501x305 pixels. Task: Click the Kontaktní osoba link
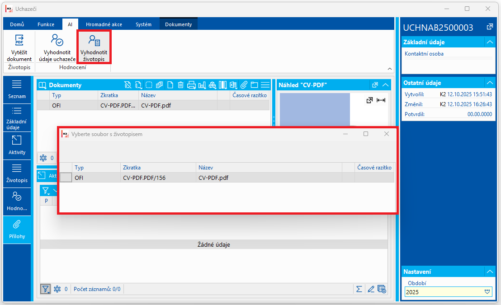tap(424, 54)
